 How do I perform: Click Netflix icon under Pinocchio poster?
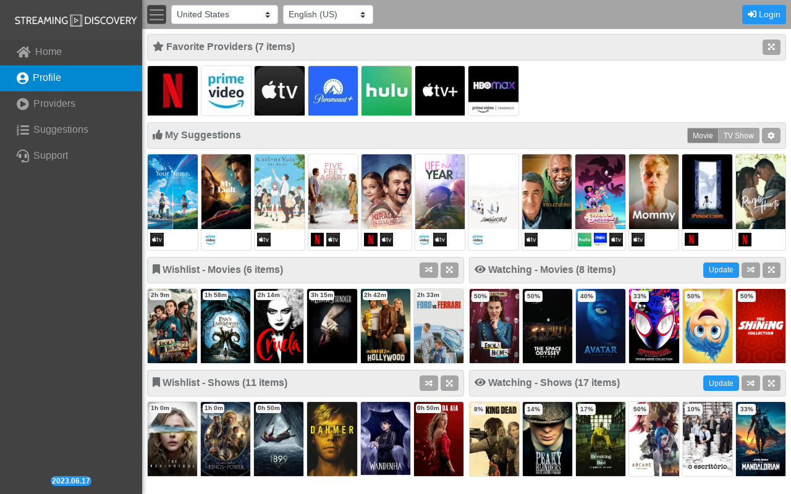tap(691, 240)
